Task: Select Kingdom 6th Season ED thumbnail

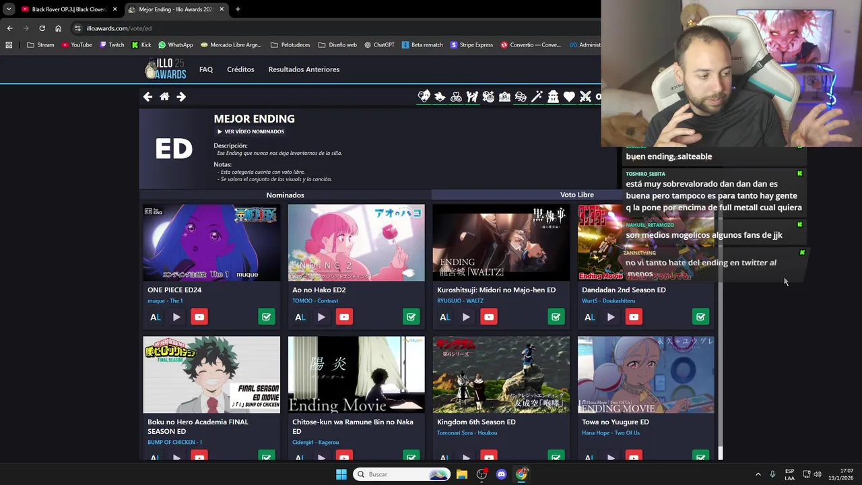Action: [501, 375]
